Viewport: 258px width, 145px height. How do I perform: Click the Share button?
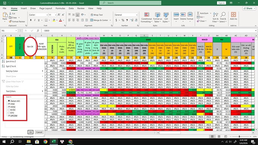point(249,8)
